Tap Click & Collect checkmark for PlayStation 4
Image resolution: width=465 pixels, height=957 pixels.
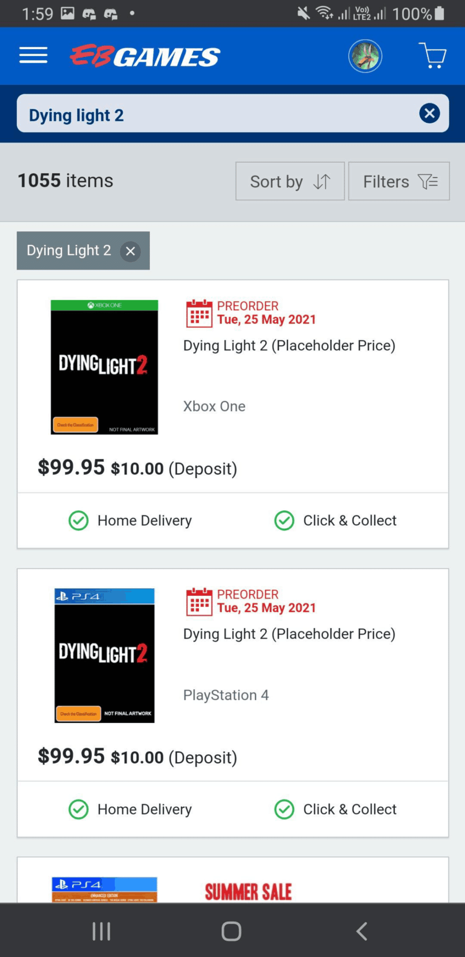point(284,809)
